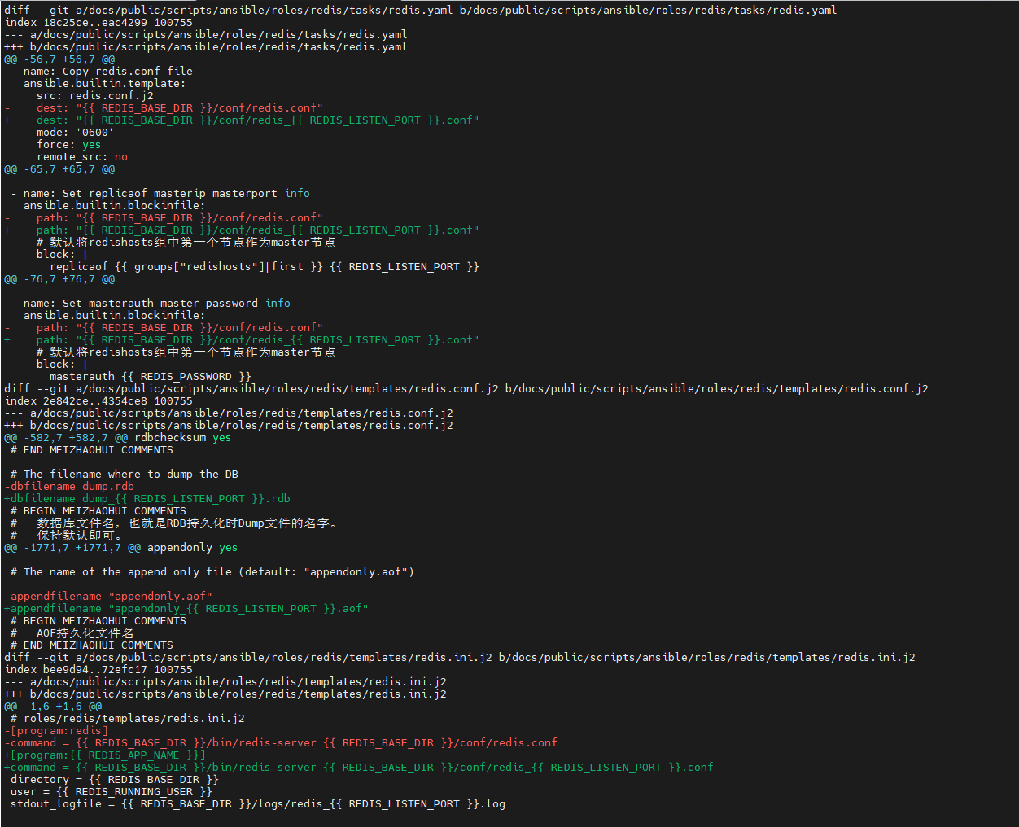Click the line "index bee9d94..72efc17 100755"
This screenshot has height=827, width=1019.
coord(98,669)
